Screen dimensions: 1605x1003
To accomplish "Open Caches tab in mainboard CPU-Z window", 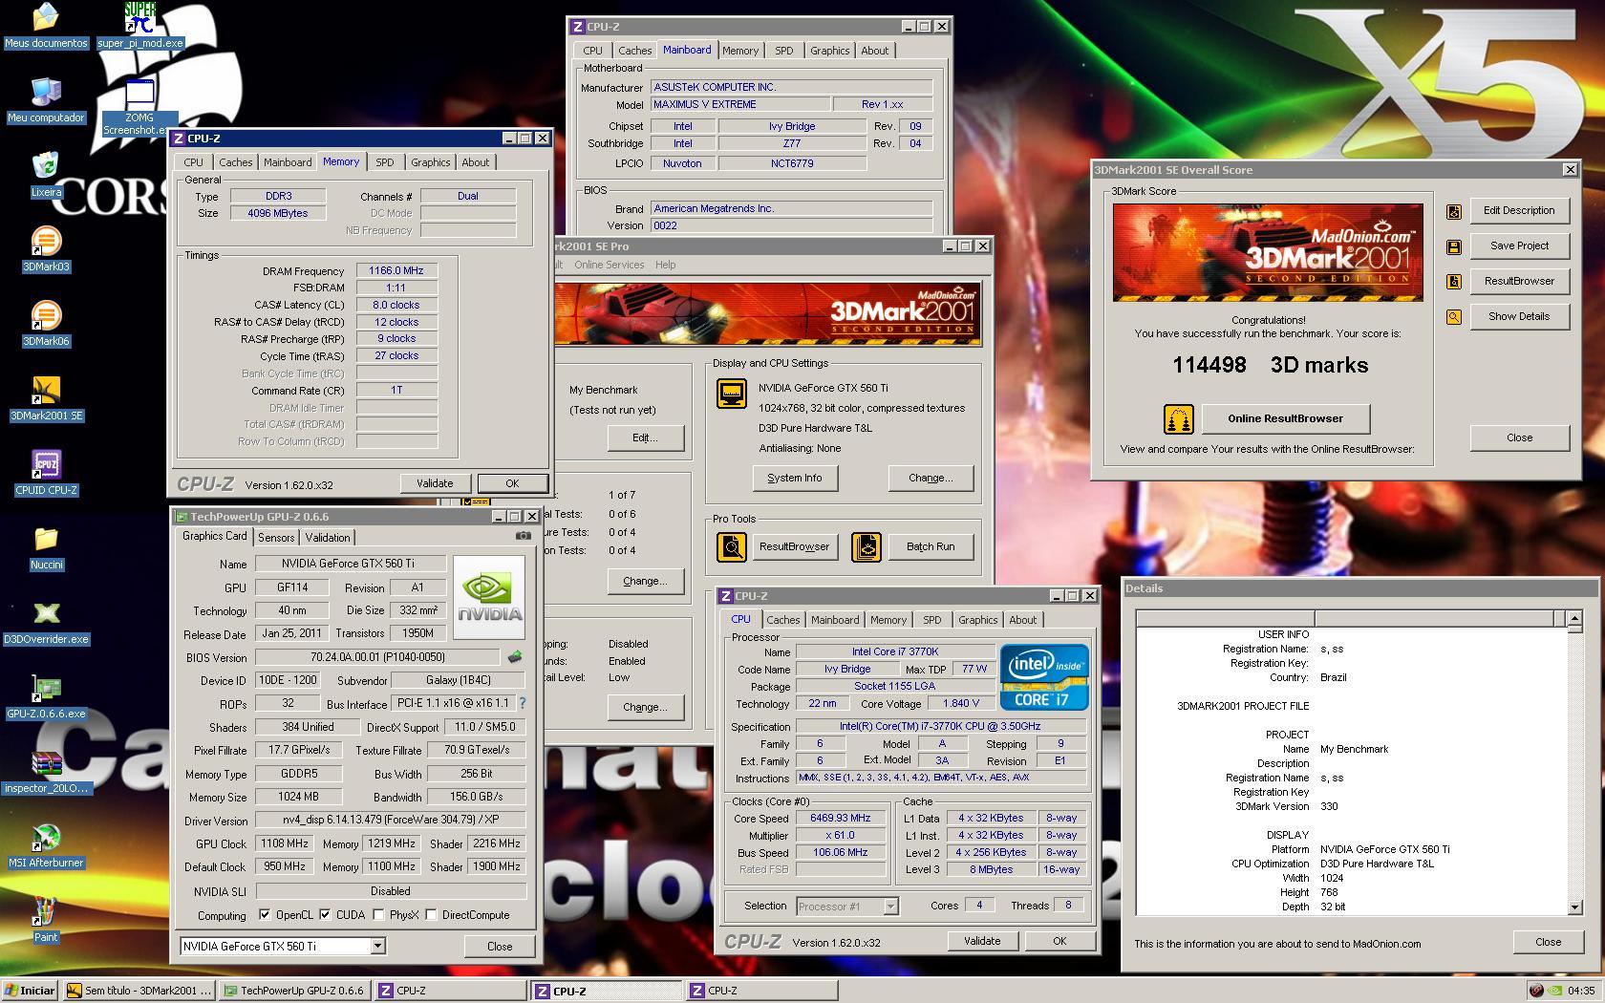I will [634, 51].
